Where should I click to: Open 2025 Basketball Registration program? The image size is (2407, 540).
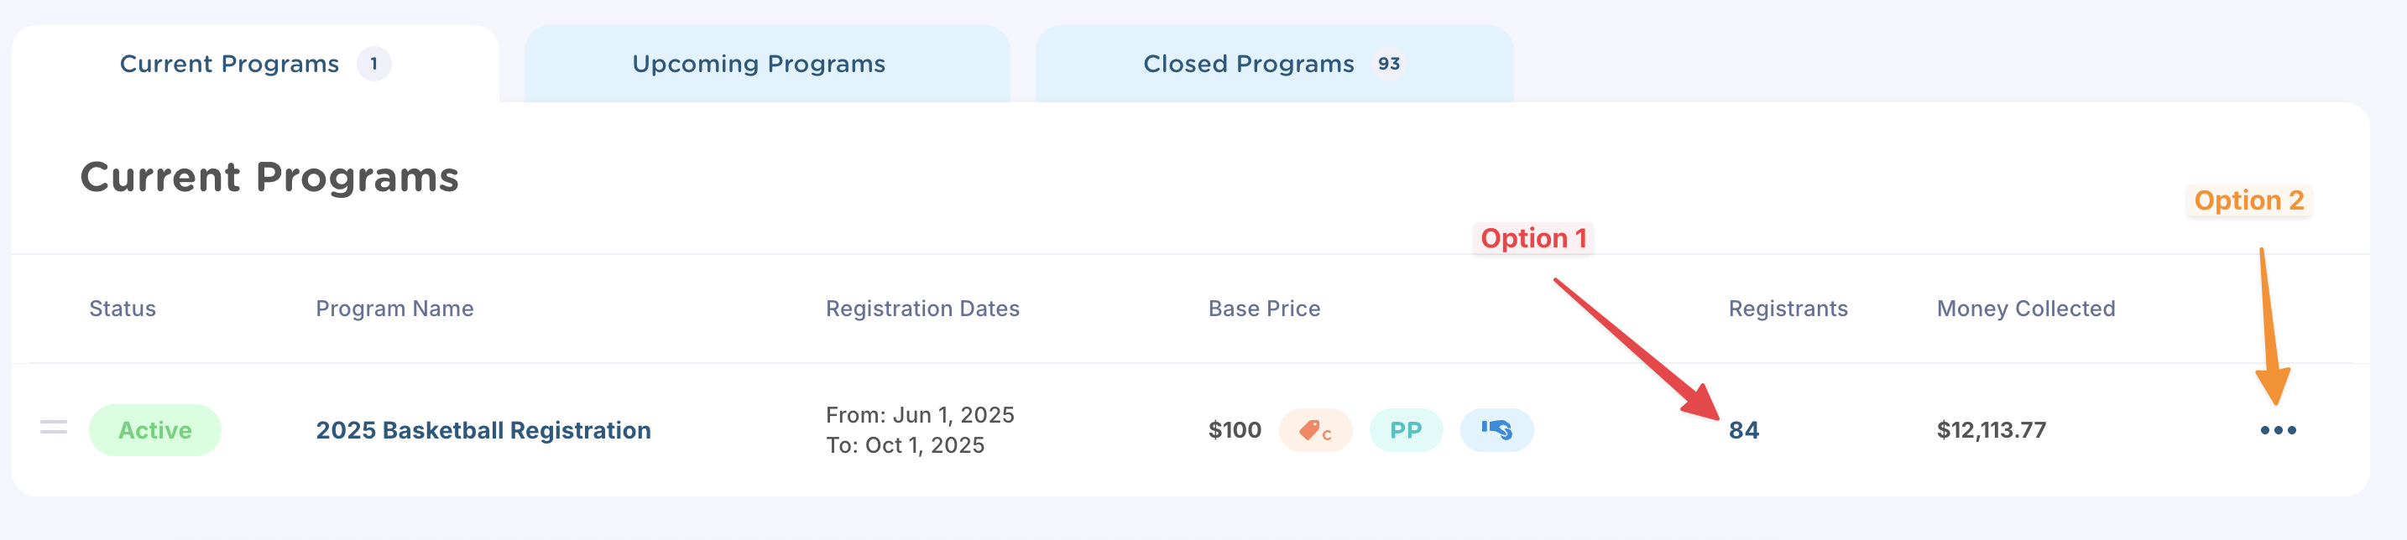(x=483, y=430)
